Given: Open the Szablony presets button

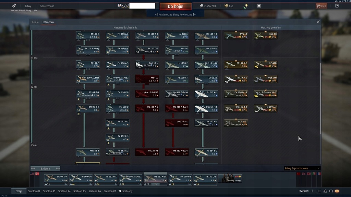Looking at the screenshot, I should tap(125, 191).
